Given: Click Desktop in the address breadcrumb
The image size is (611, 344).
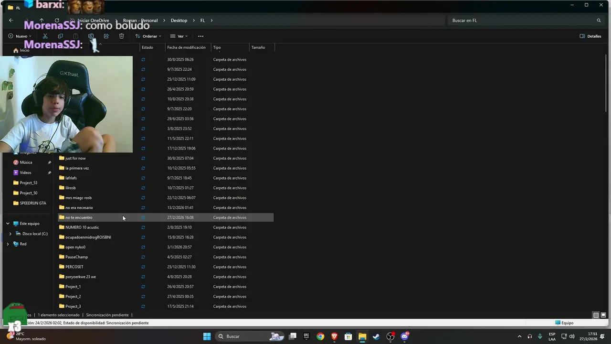Looking at the screenshot, I should 179,21.
